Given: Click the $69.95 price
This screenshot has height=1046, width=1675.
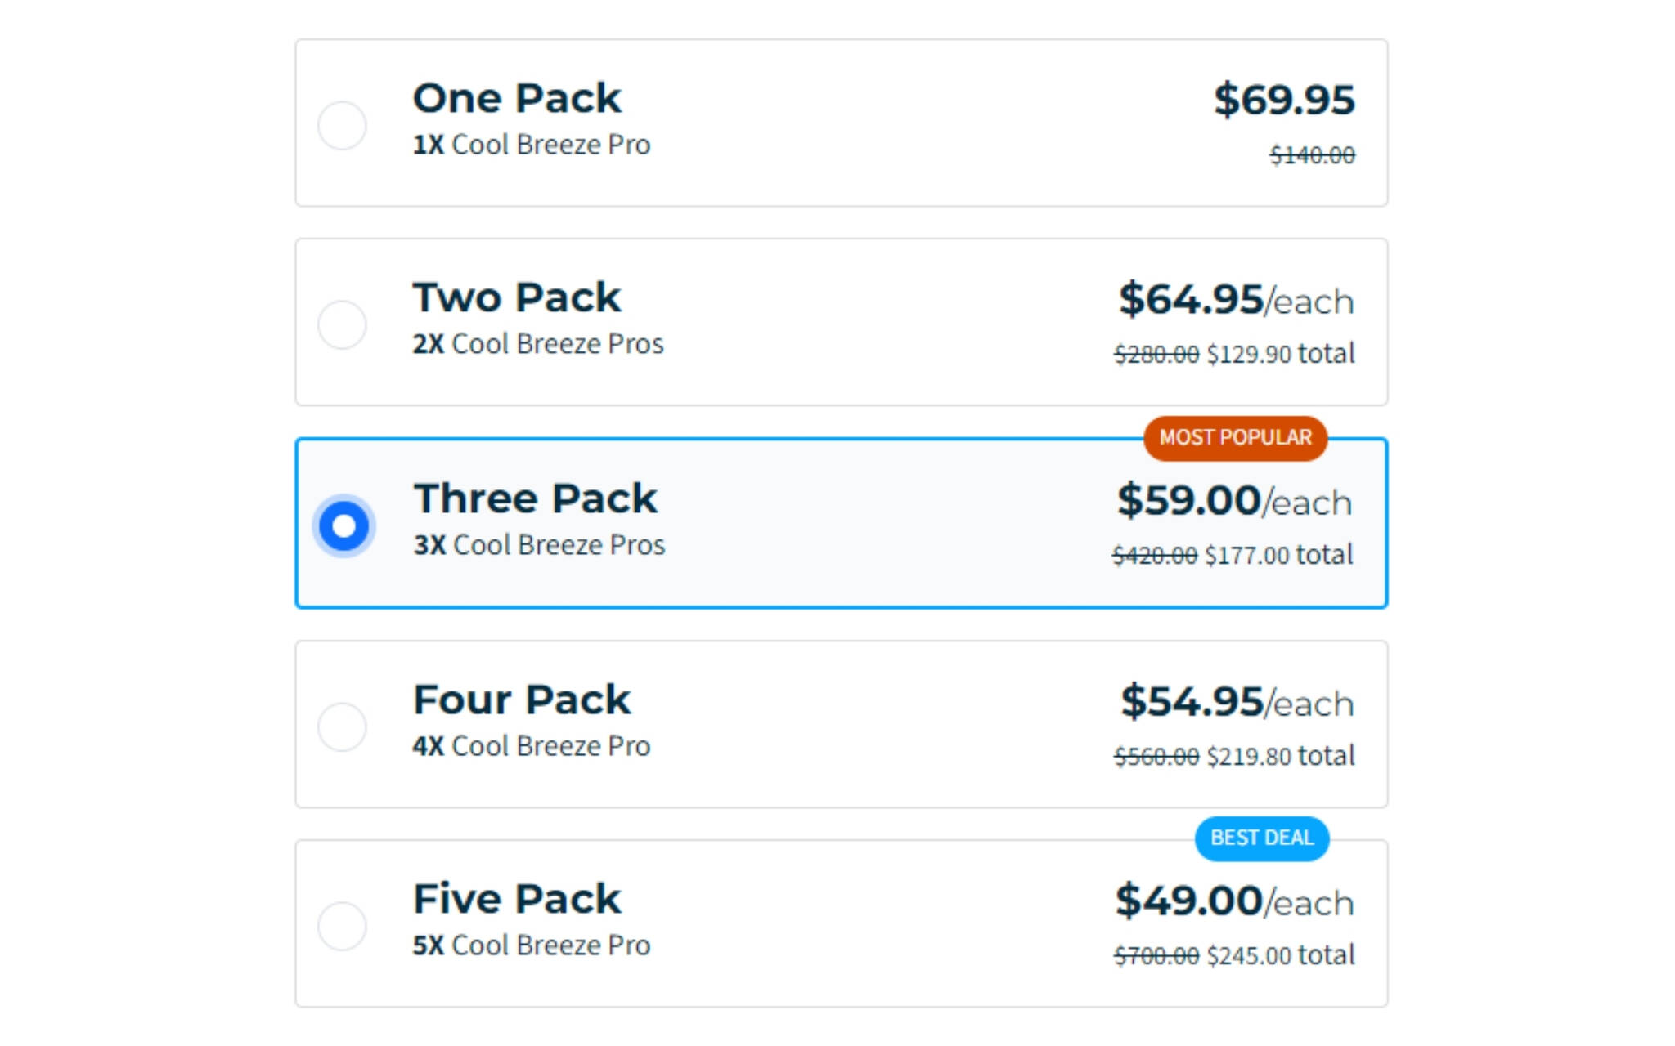Looking at the screenshot, I should (x=1284, y=100).
